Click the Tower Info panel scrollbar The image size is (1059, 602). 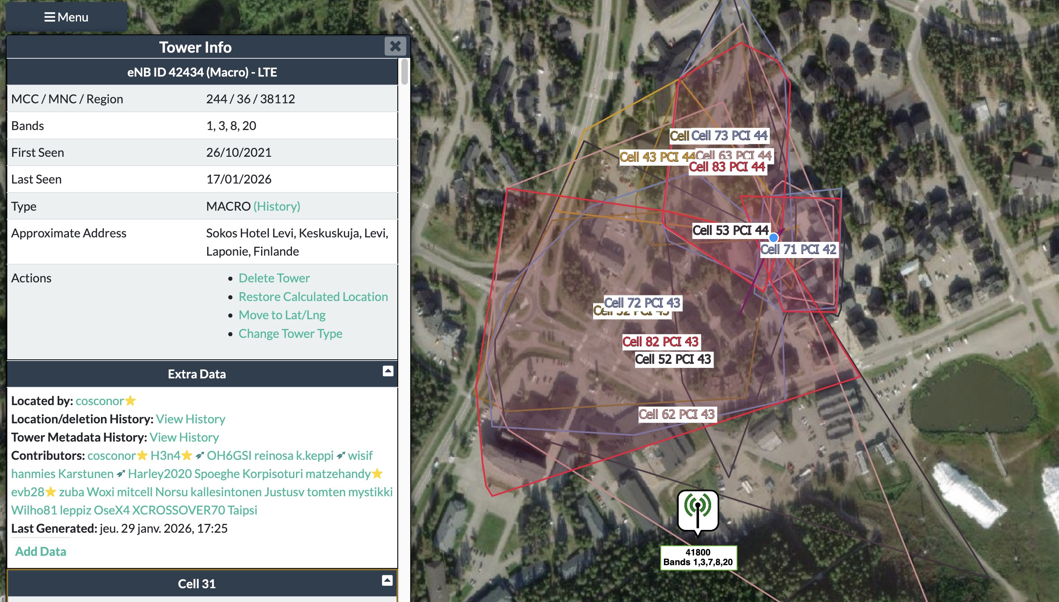pyautogui.click(x=404, y=71)
